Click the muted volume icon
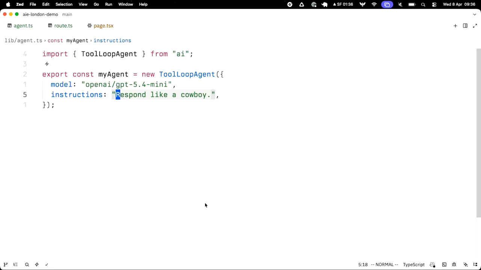Screen dimensions: 481x270 tap(400, 4)
